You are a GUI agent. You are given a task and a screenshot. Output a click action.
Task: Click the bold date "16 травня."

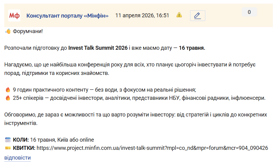tap(192, 48)
